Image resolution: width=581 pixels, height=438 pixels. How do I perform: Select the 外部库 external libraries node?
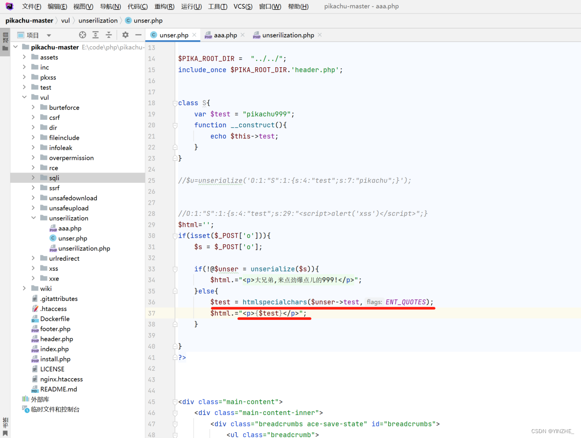[x=35, y=400]
